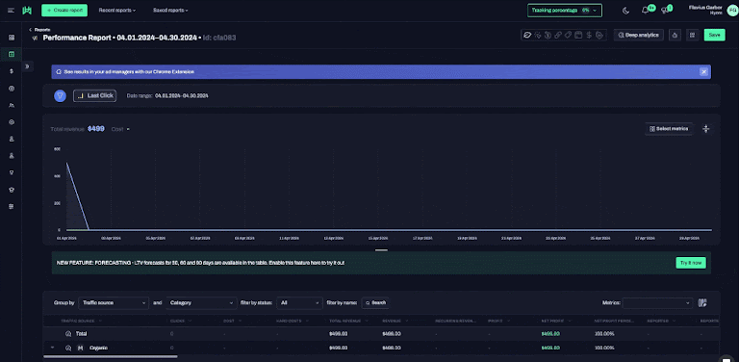Close the Chrome Extension banner
The image size is (739, 362).
pos(703,71)
